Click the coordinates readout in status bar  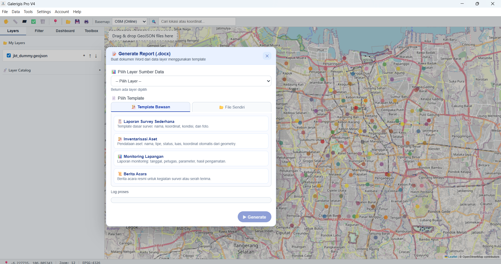tap(32, 262)
